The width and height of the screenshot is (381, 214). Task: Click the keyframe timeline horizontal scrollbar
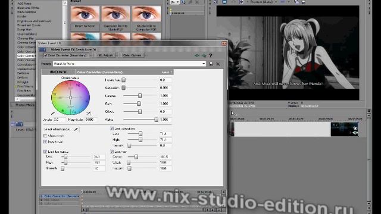click(x=145, y=210)
